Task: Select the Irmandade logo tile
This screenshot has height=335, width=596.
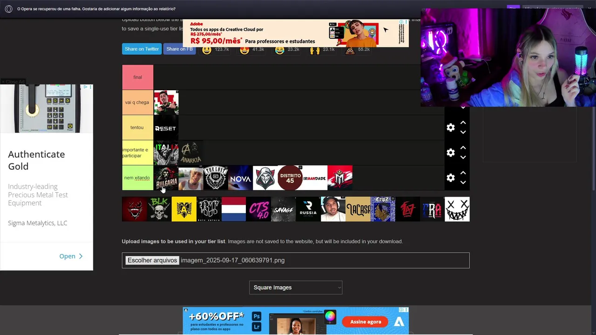Action: pos(315,178)
